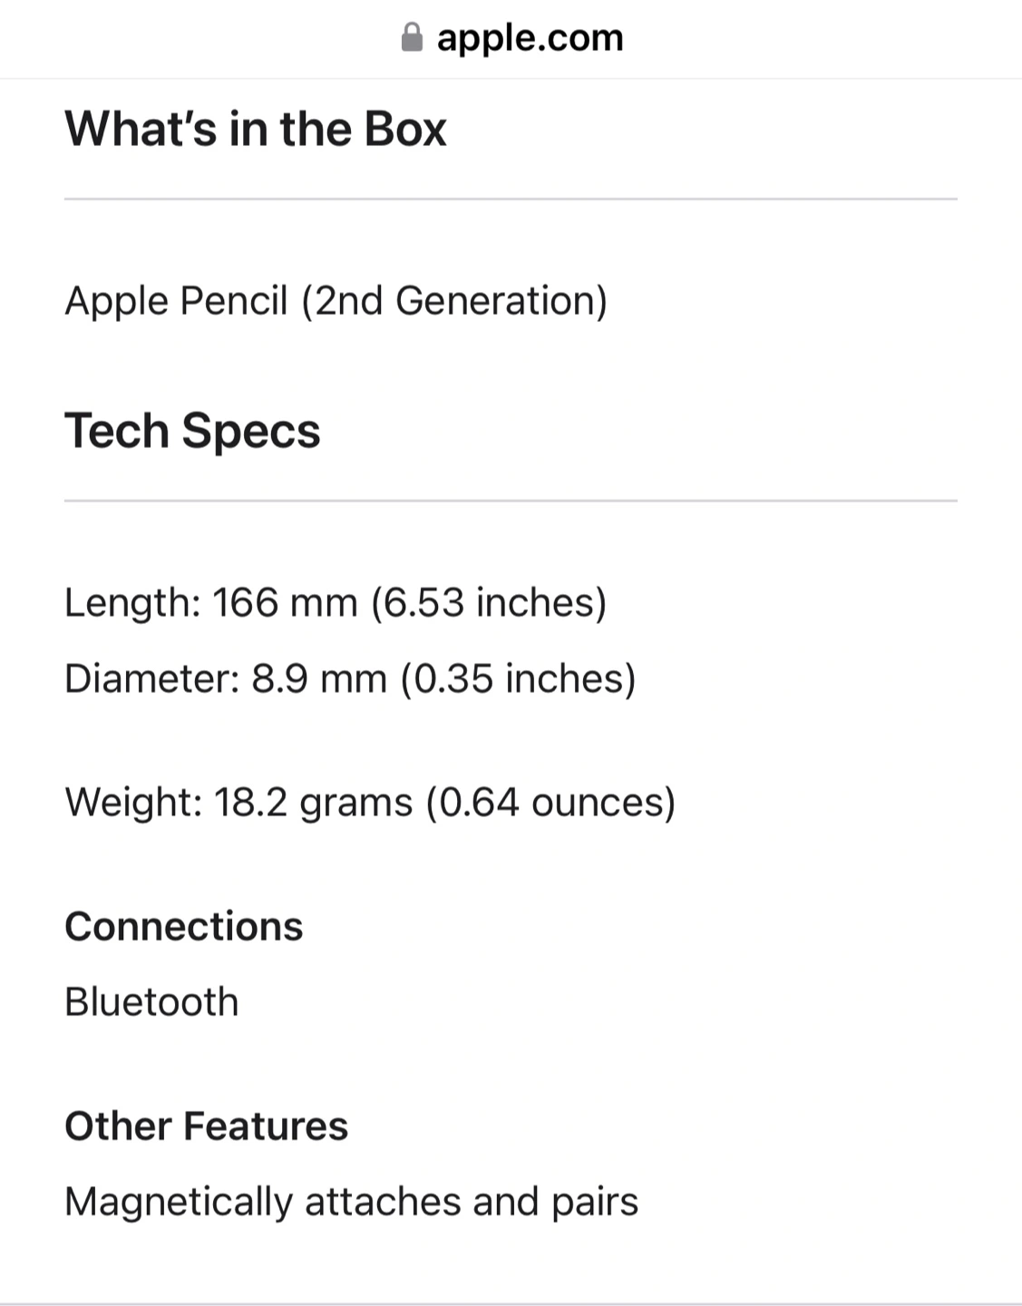Click the Weight 18.2 grams line
Image resolution: width=1022 pixels, height=1306 pixels.
[370, 803]
